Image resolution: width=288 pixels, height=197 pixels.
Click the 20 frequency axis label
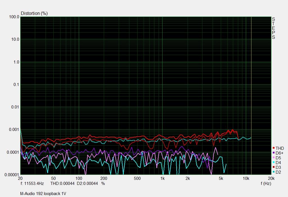pyautogui.click(x=20, y=178)
